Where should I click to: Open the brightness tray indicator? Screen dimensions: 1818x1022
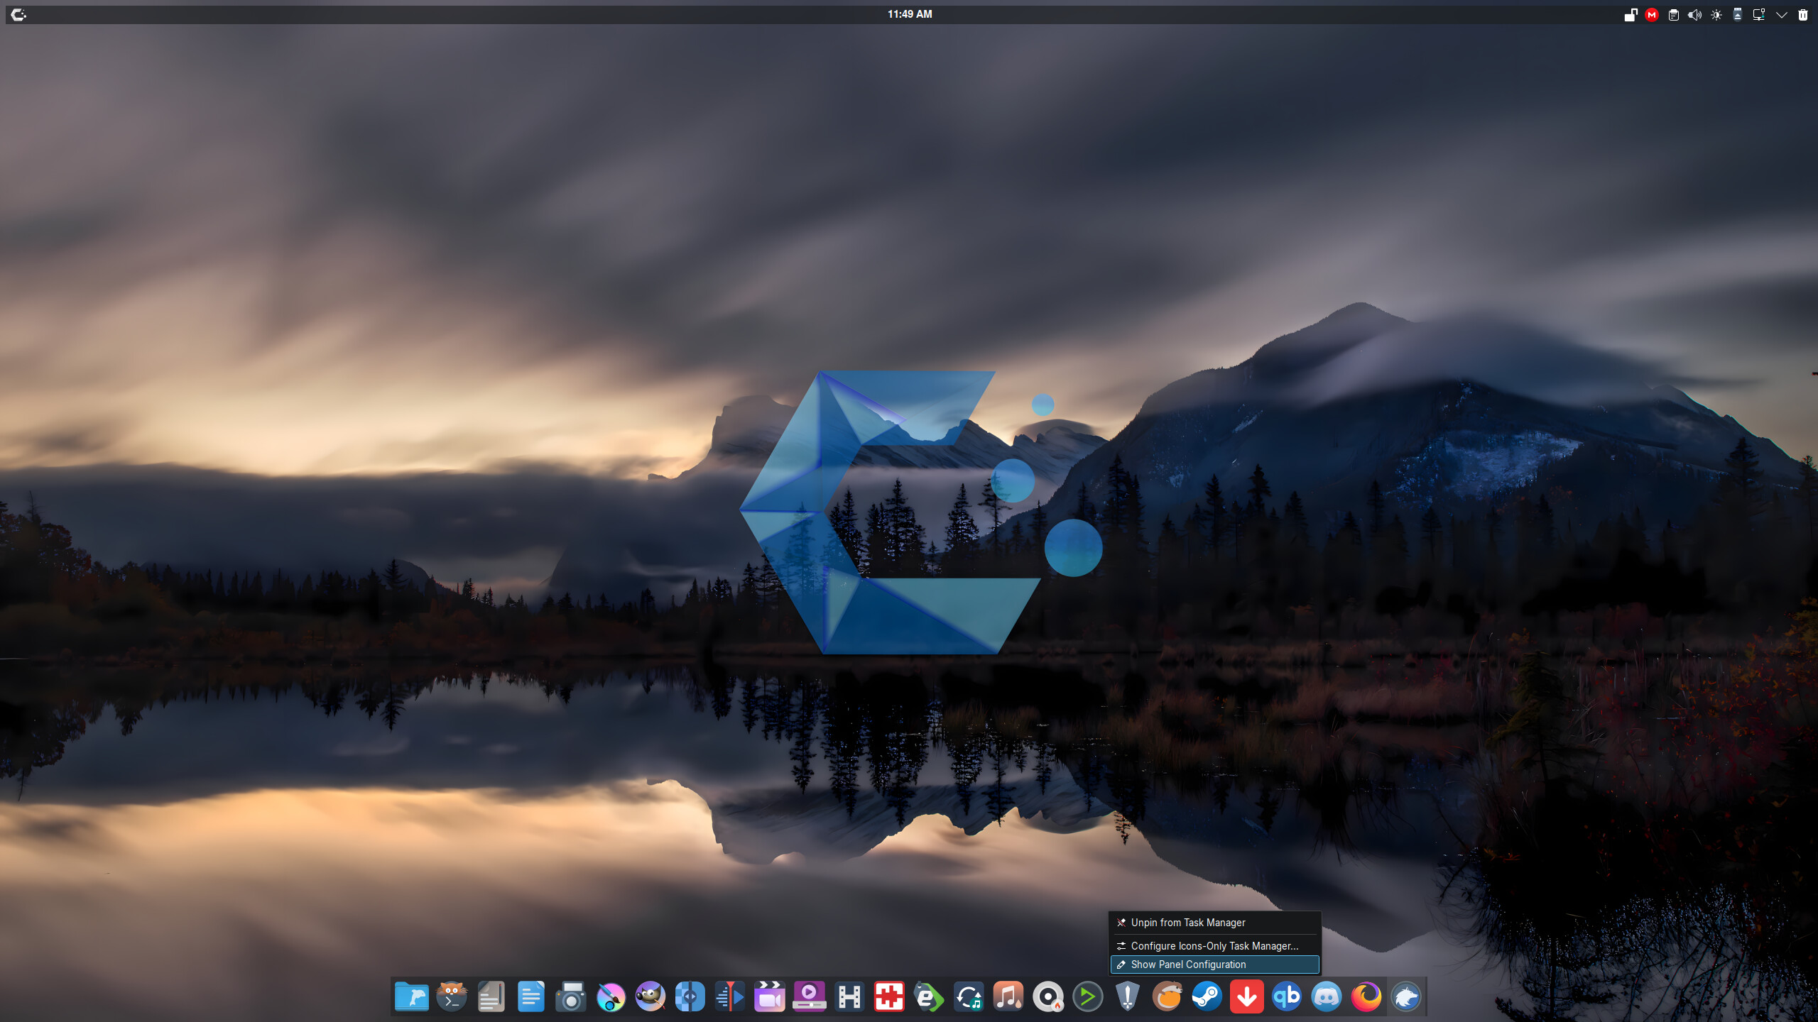pos(1716,15)
